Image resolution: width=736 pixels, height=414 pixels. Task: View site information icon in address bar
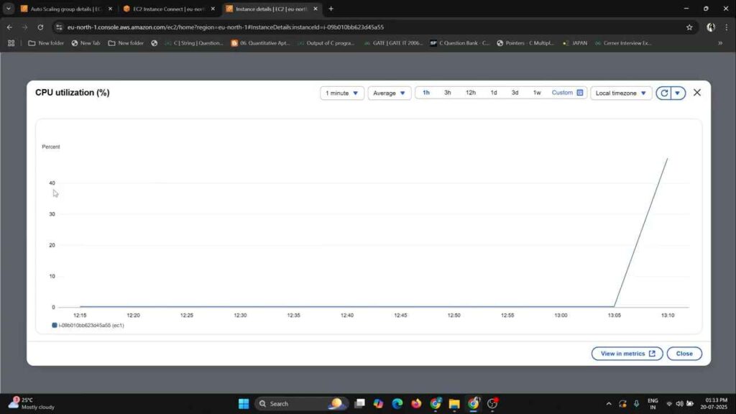tap(59, 27)
